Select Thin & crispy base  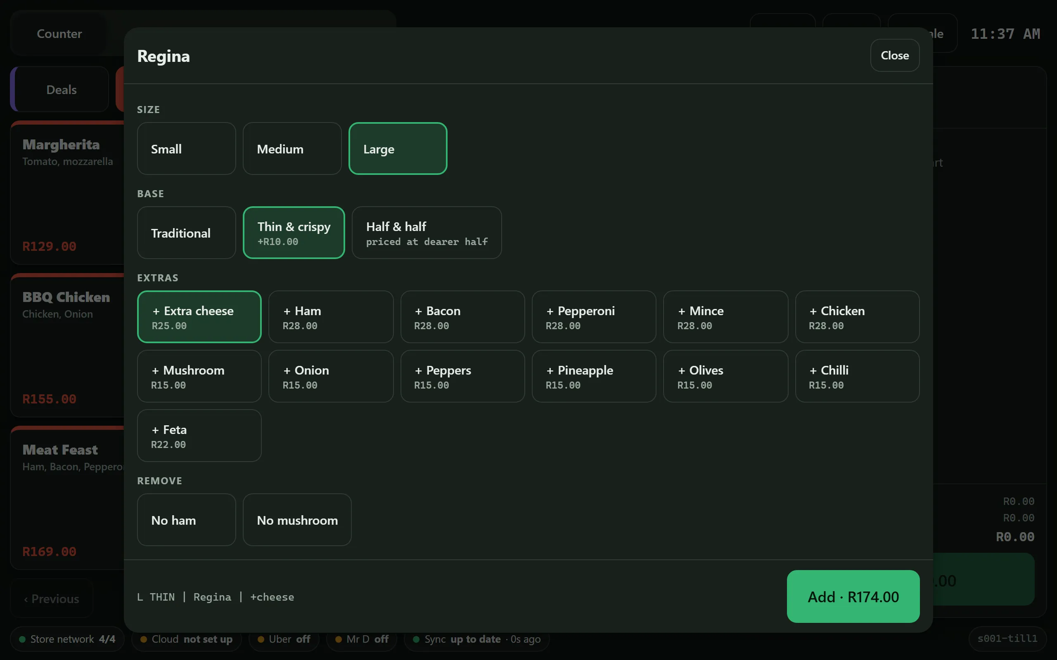[294, 233]
